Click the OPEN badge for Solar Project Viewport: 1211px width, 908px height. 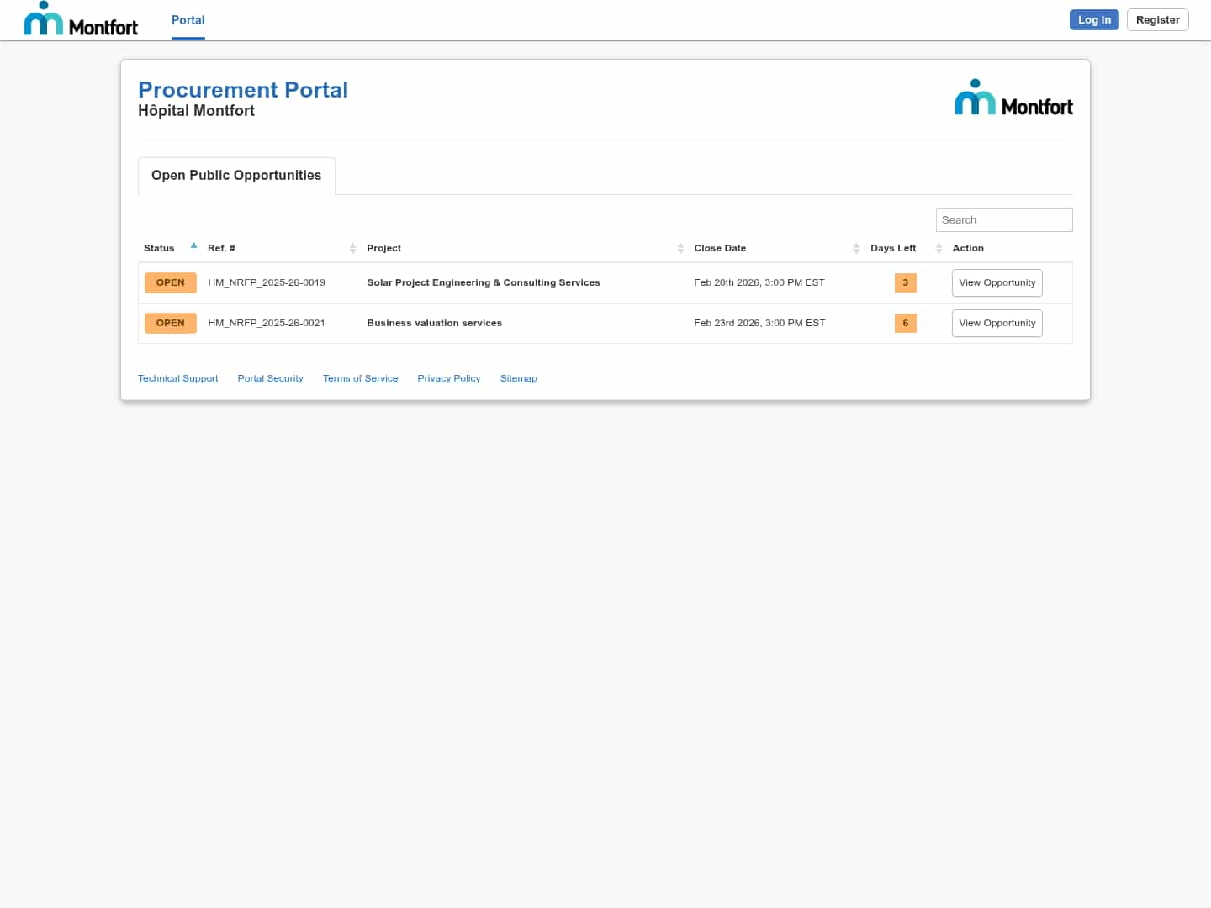coord(171,282)
